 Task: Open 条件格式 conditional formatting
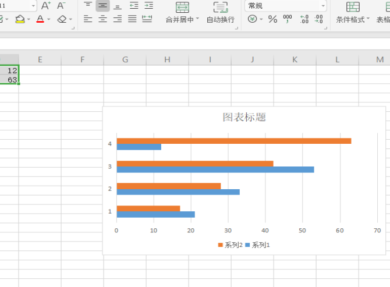tap(353, 12)
